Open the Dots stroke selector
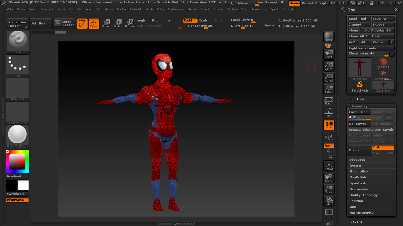 [18, 66]
